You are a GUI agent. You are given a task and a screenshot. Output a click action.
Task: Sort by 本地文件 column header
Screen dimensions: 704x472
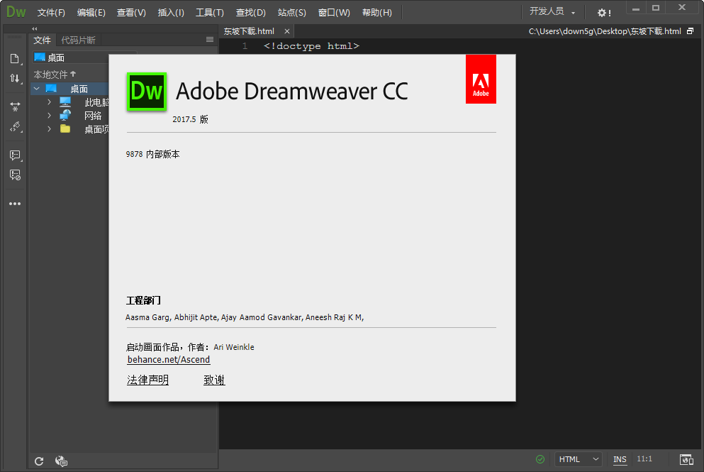(55, 75)
